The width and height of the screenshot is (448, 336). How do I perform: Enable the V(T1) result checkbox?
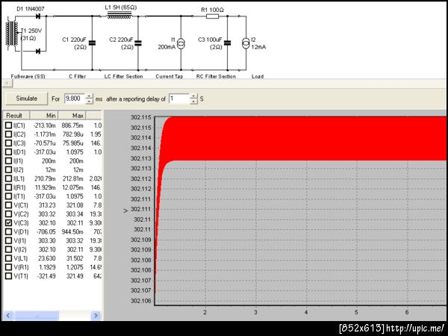coord(8,276)
